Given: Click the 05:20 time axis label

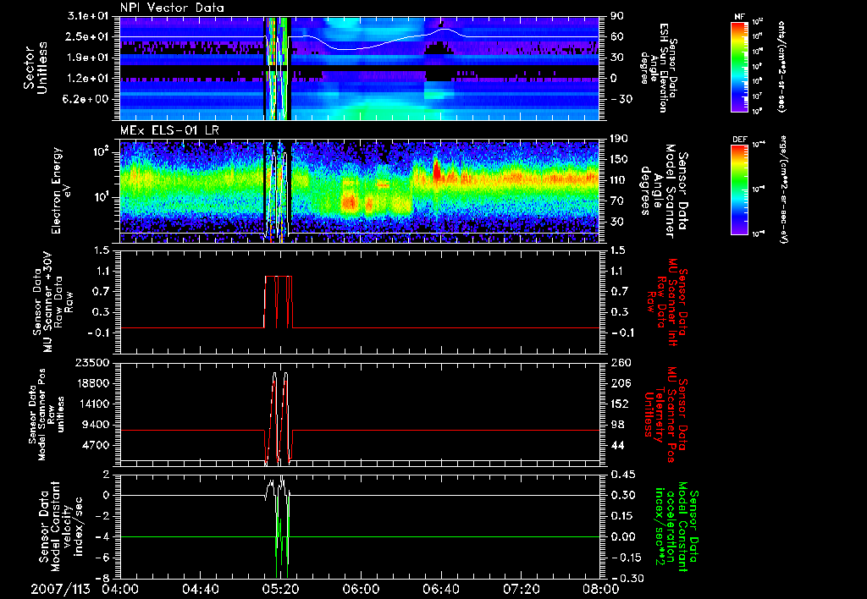Looking at the screenshot, I should 280,589.
